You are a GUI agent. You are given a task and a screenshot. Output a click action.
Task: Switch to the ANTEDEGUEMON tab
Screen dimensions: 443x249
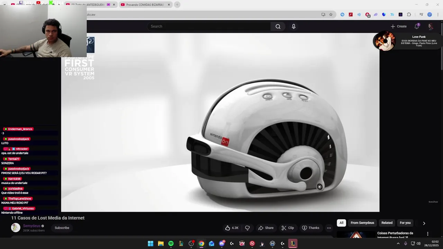click(x=91, y=5)
